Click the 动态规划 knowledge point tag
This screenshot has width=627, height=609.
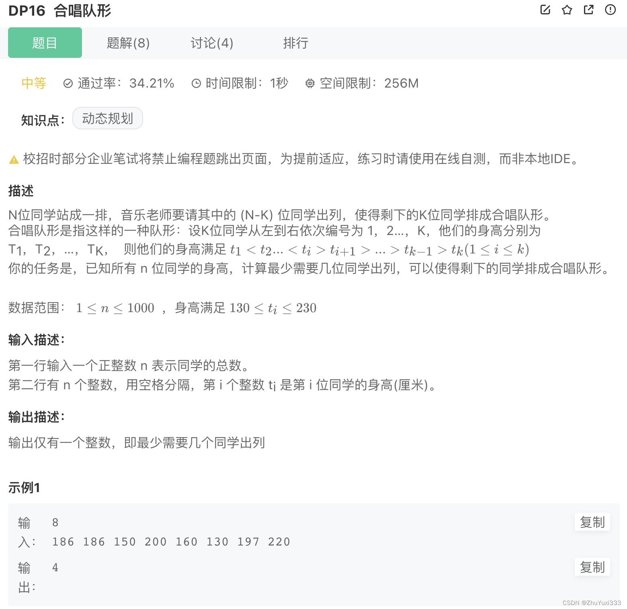click(107, 118)
